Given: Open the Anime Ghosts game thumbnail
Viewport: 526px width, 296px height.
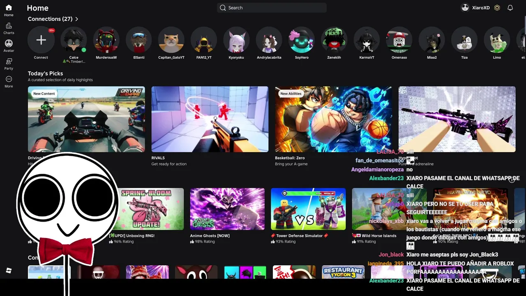Looking at the screenshot, I should point(227,209).
